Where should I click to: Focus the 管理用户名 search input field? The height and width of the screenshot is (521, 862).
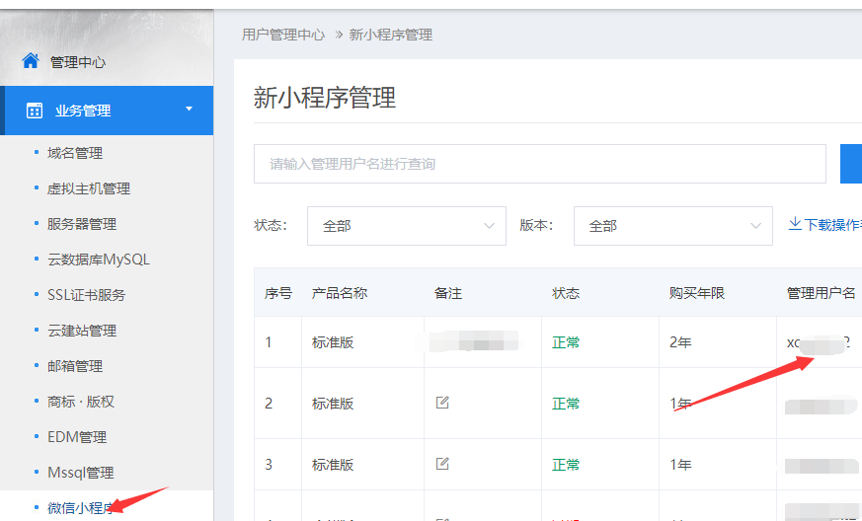pos(539,164)
